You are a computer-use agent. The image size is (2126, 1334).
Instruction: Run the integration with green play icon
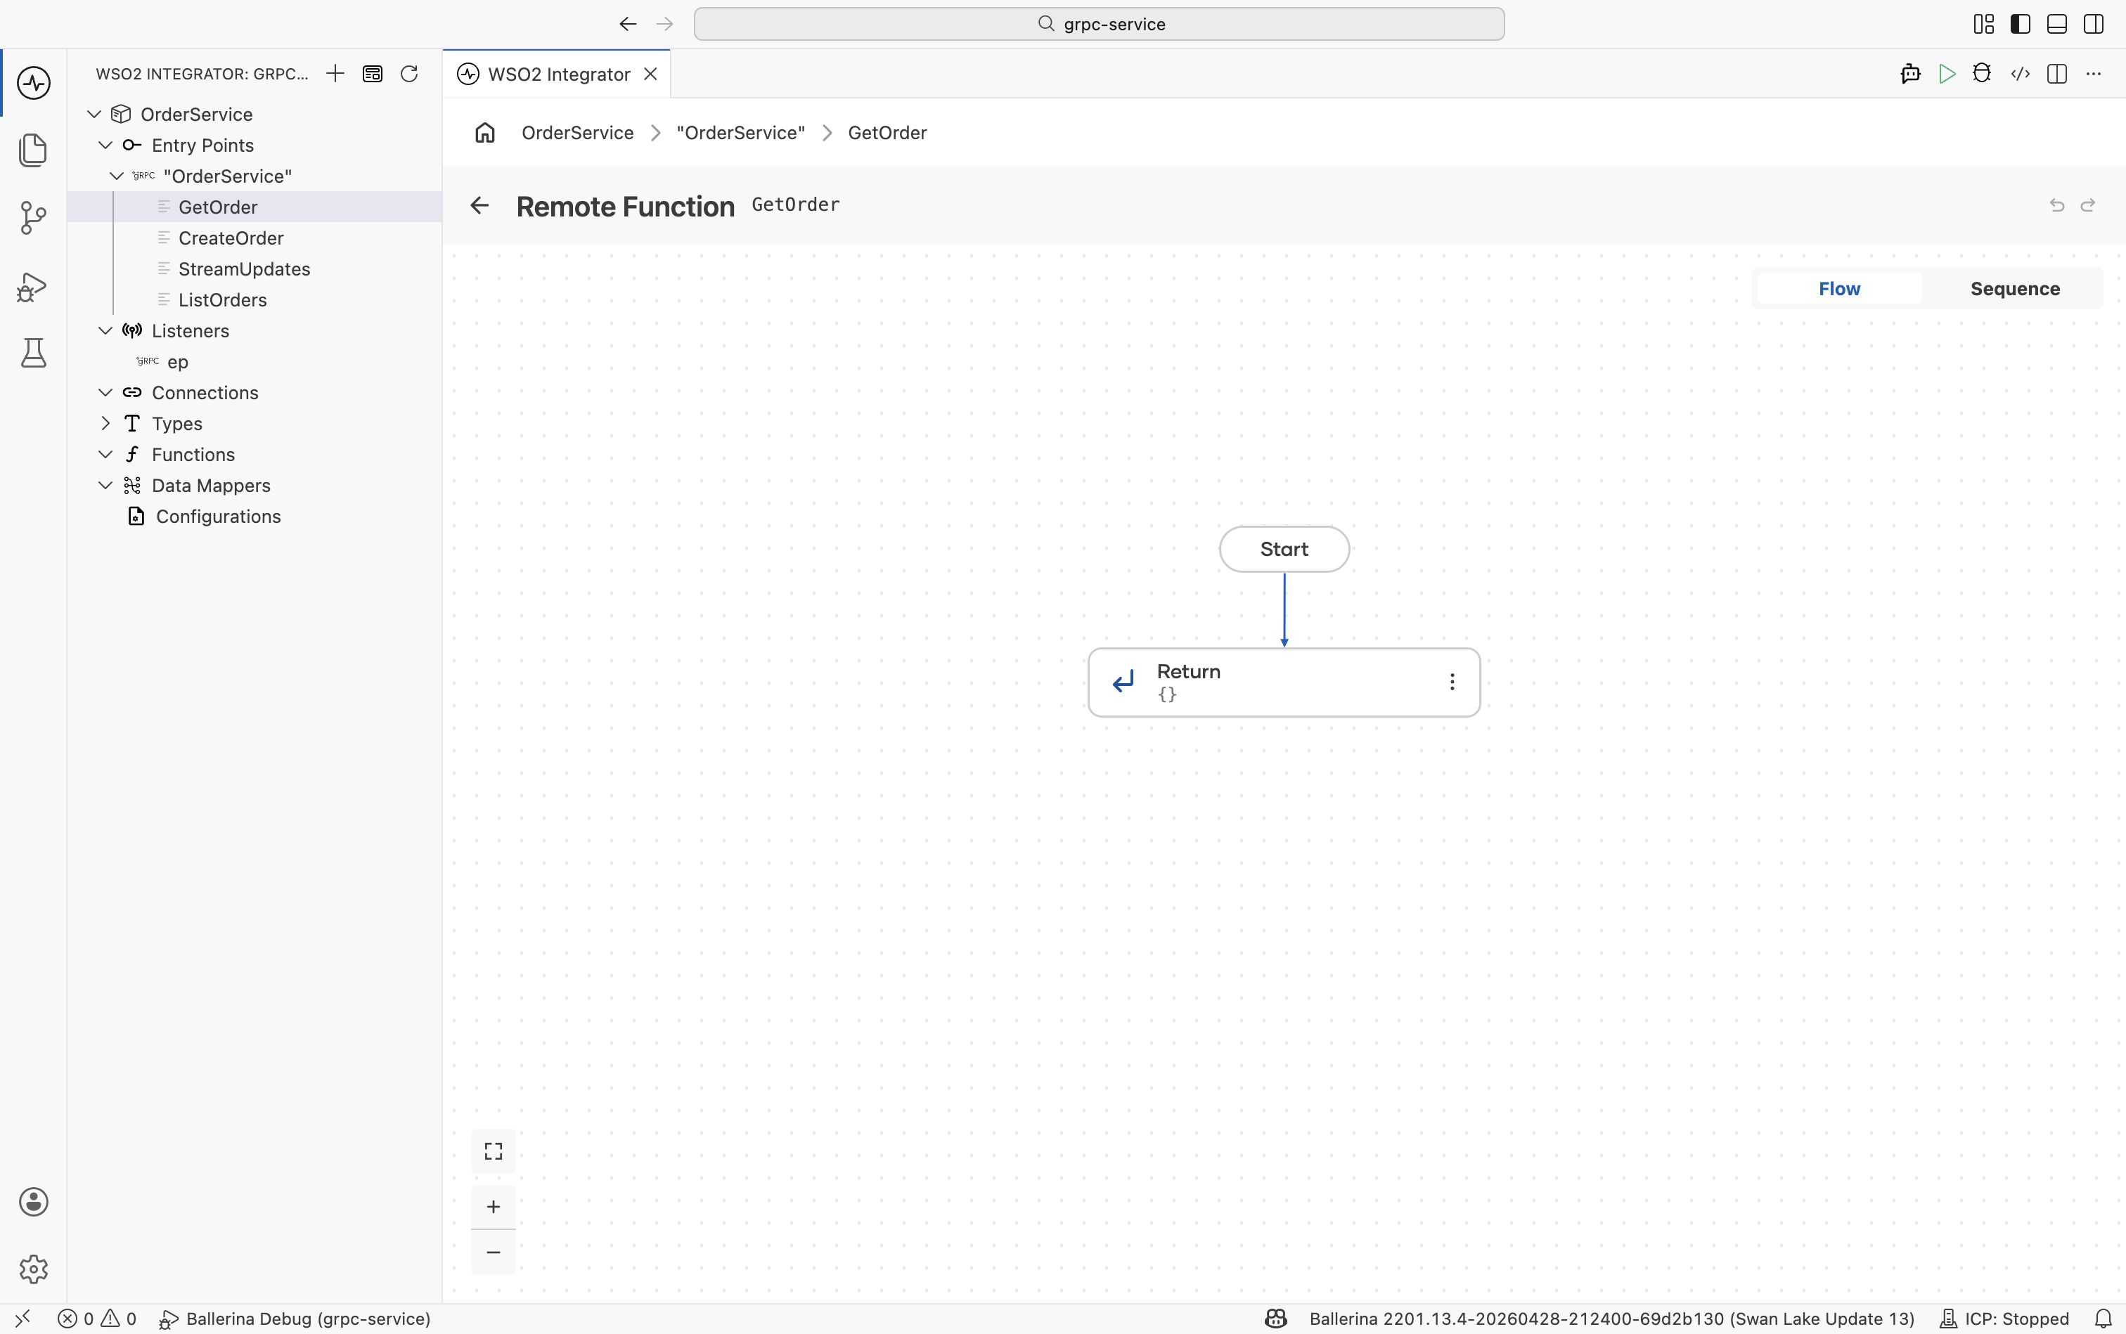(x=1947, y=73)
